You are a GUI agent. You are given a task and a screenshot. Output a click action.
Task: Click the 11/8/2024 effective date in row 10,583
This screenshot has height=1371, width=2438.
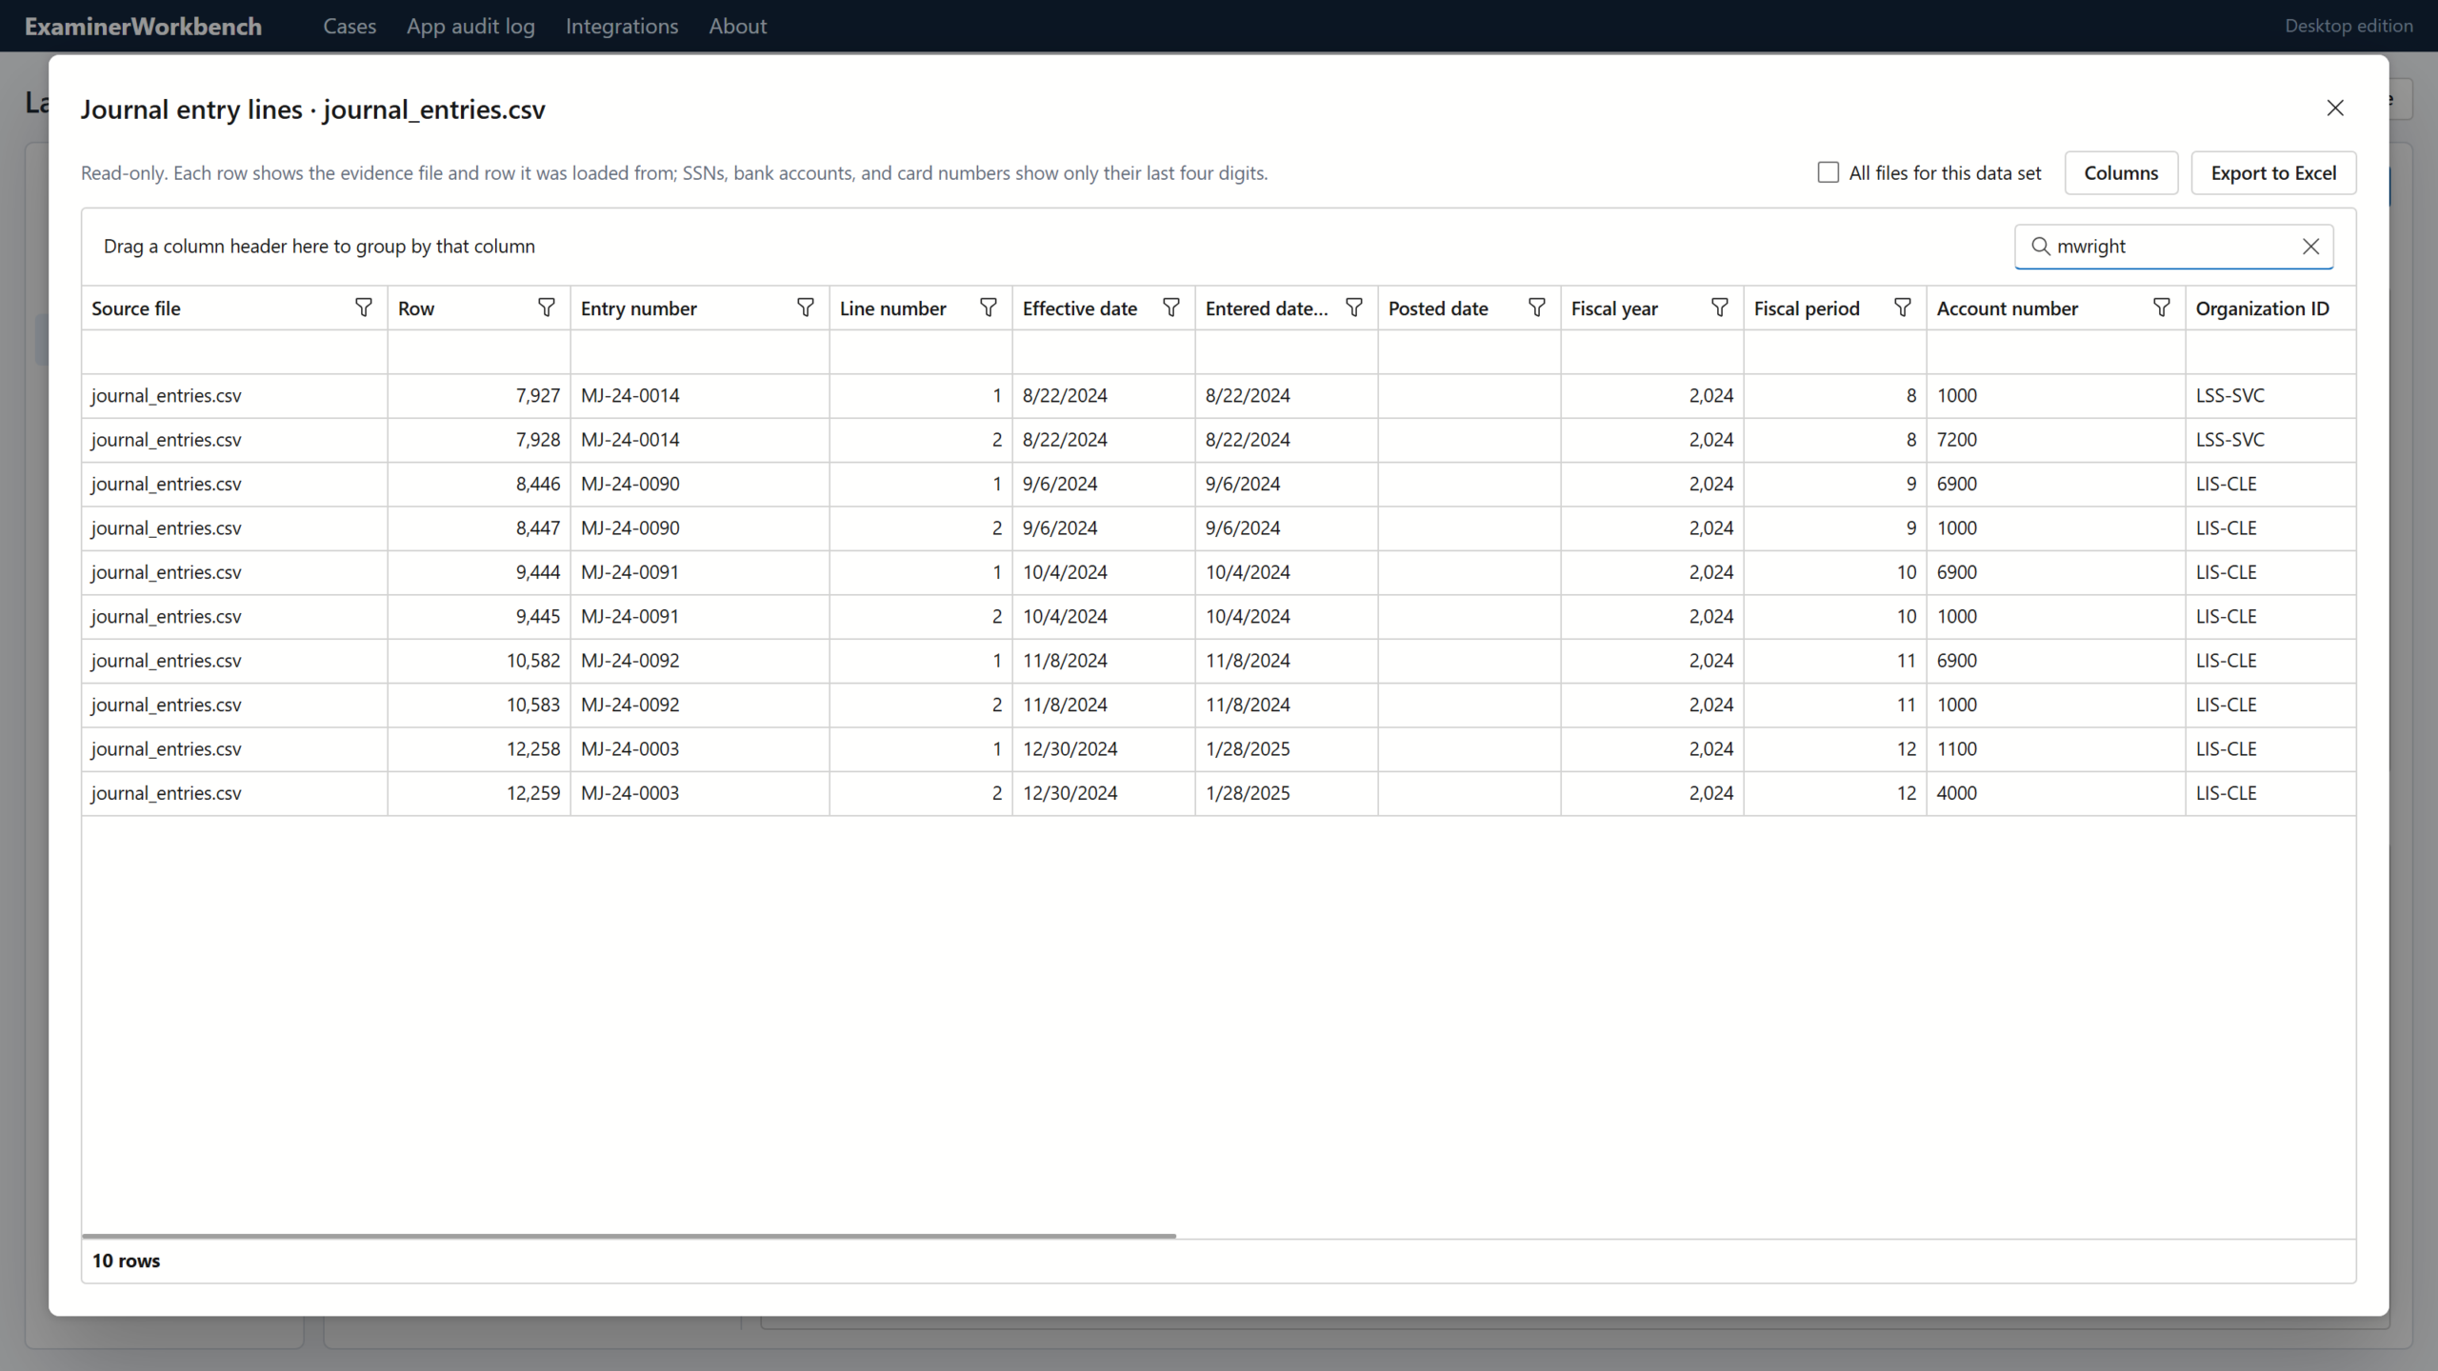(1104, 705)
